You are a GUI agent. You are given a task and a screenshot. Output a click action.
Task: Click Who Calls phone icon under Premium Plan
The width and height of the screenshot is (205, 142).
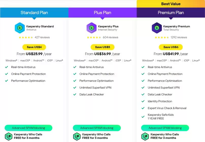145,136
